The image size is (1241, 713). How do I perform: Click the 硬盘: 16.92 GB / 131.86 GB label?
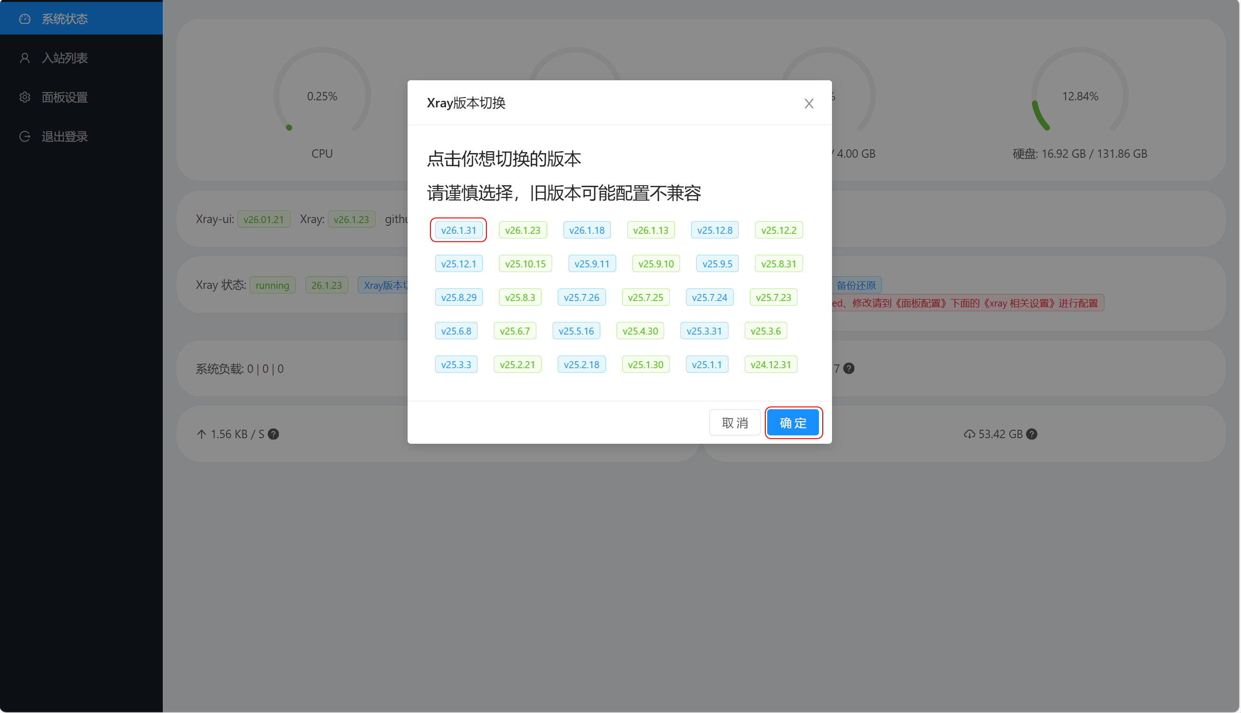[x=1080, y=154]
